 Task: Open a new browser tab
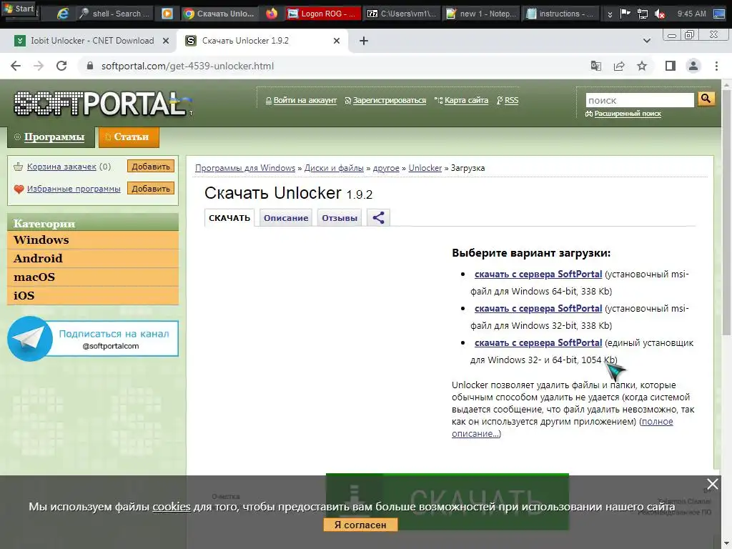click(364, 41)
